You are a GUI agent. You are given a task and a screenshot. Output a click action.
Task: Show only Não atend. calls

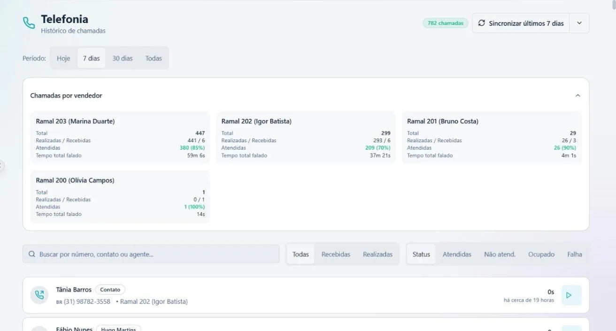pos(500,254)
